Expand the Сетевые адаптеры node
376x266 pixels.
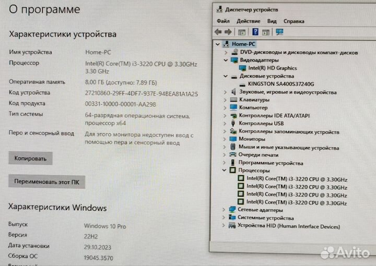(x=224, y=210)
